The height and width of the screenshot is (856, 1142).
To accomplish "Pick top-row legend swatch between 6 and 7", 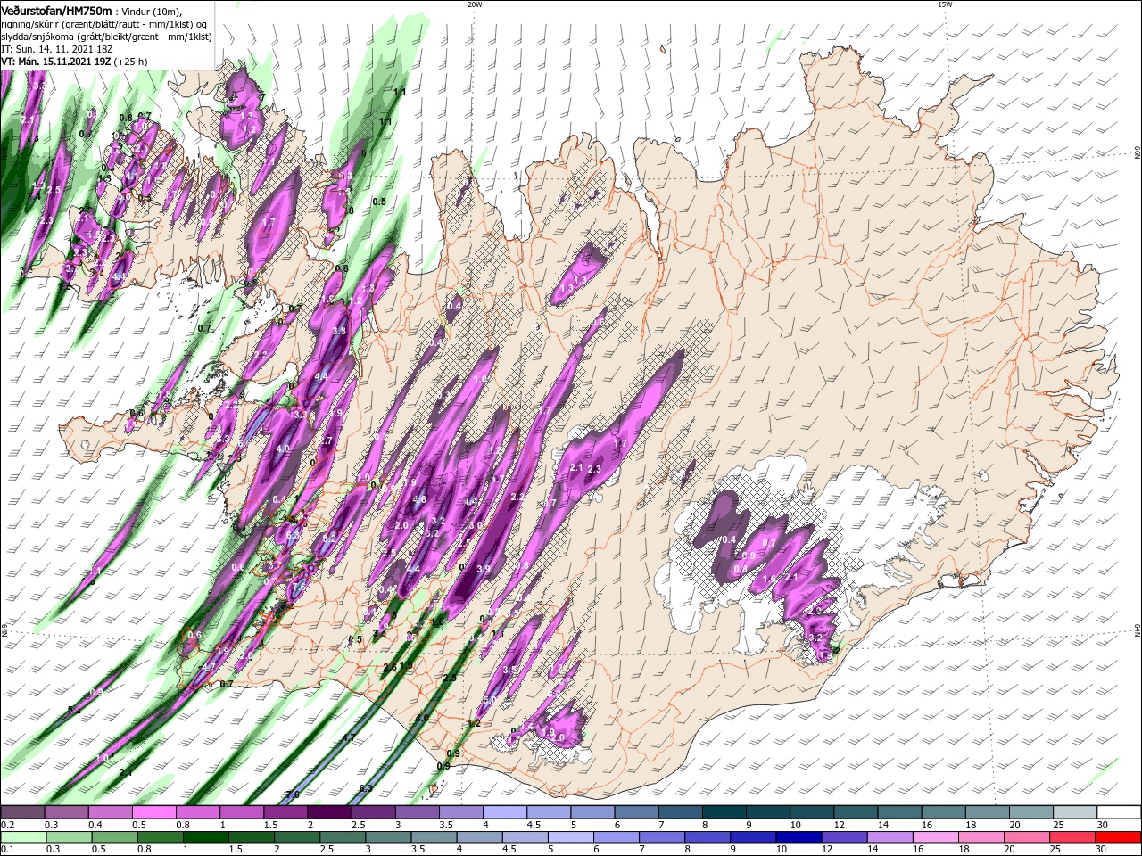I will tap(636, 812).
